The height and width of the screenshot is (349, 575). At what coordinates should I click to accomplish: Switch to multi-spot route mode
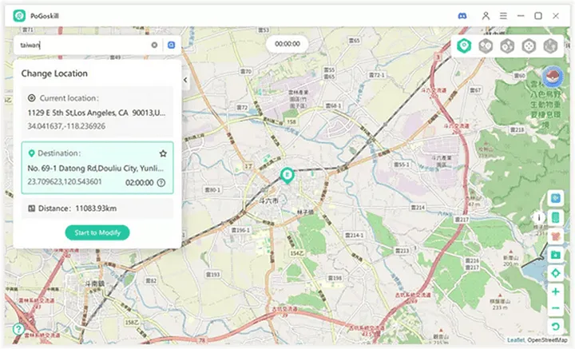(506, 46)
